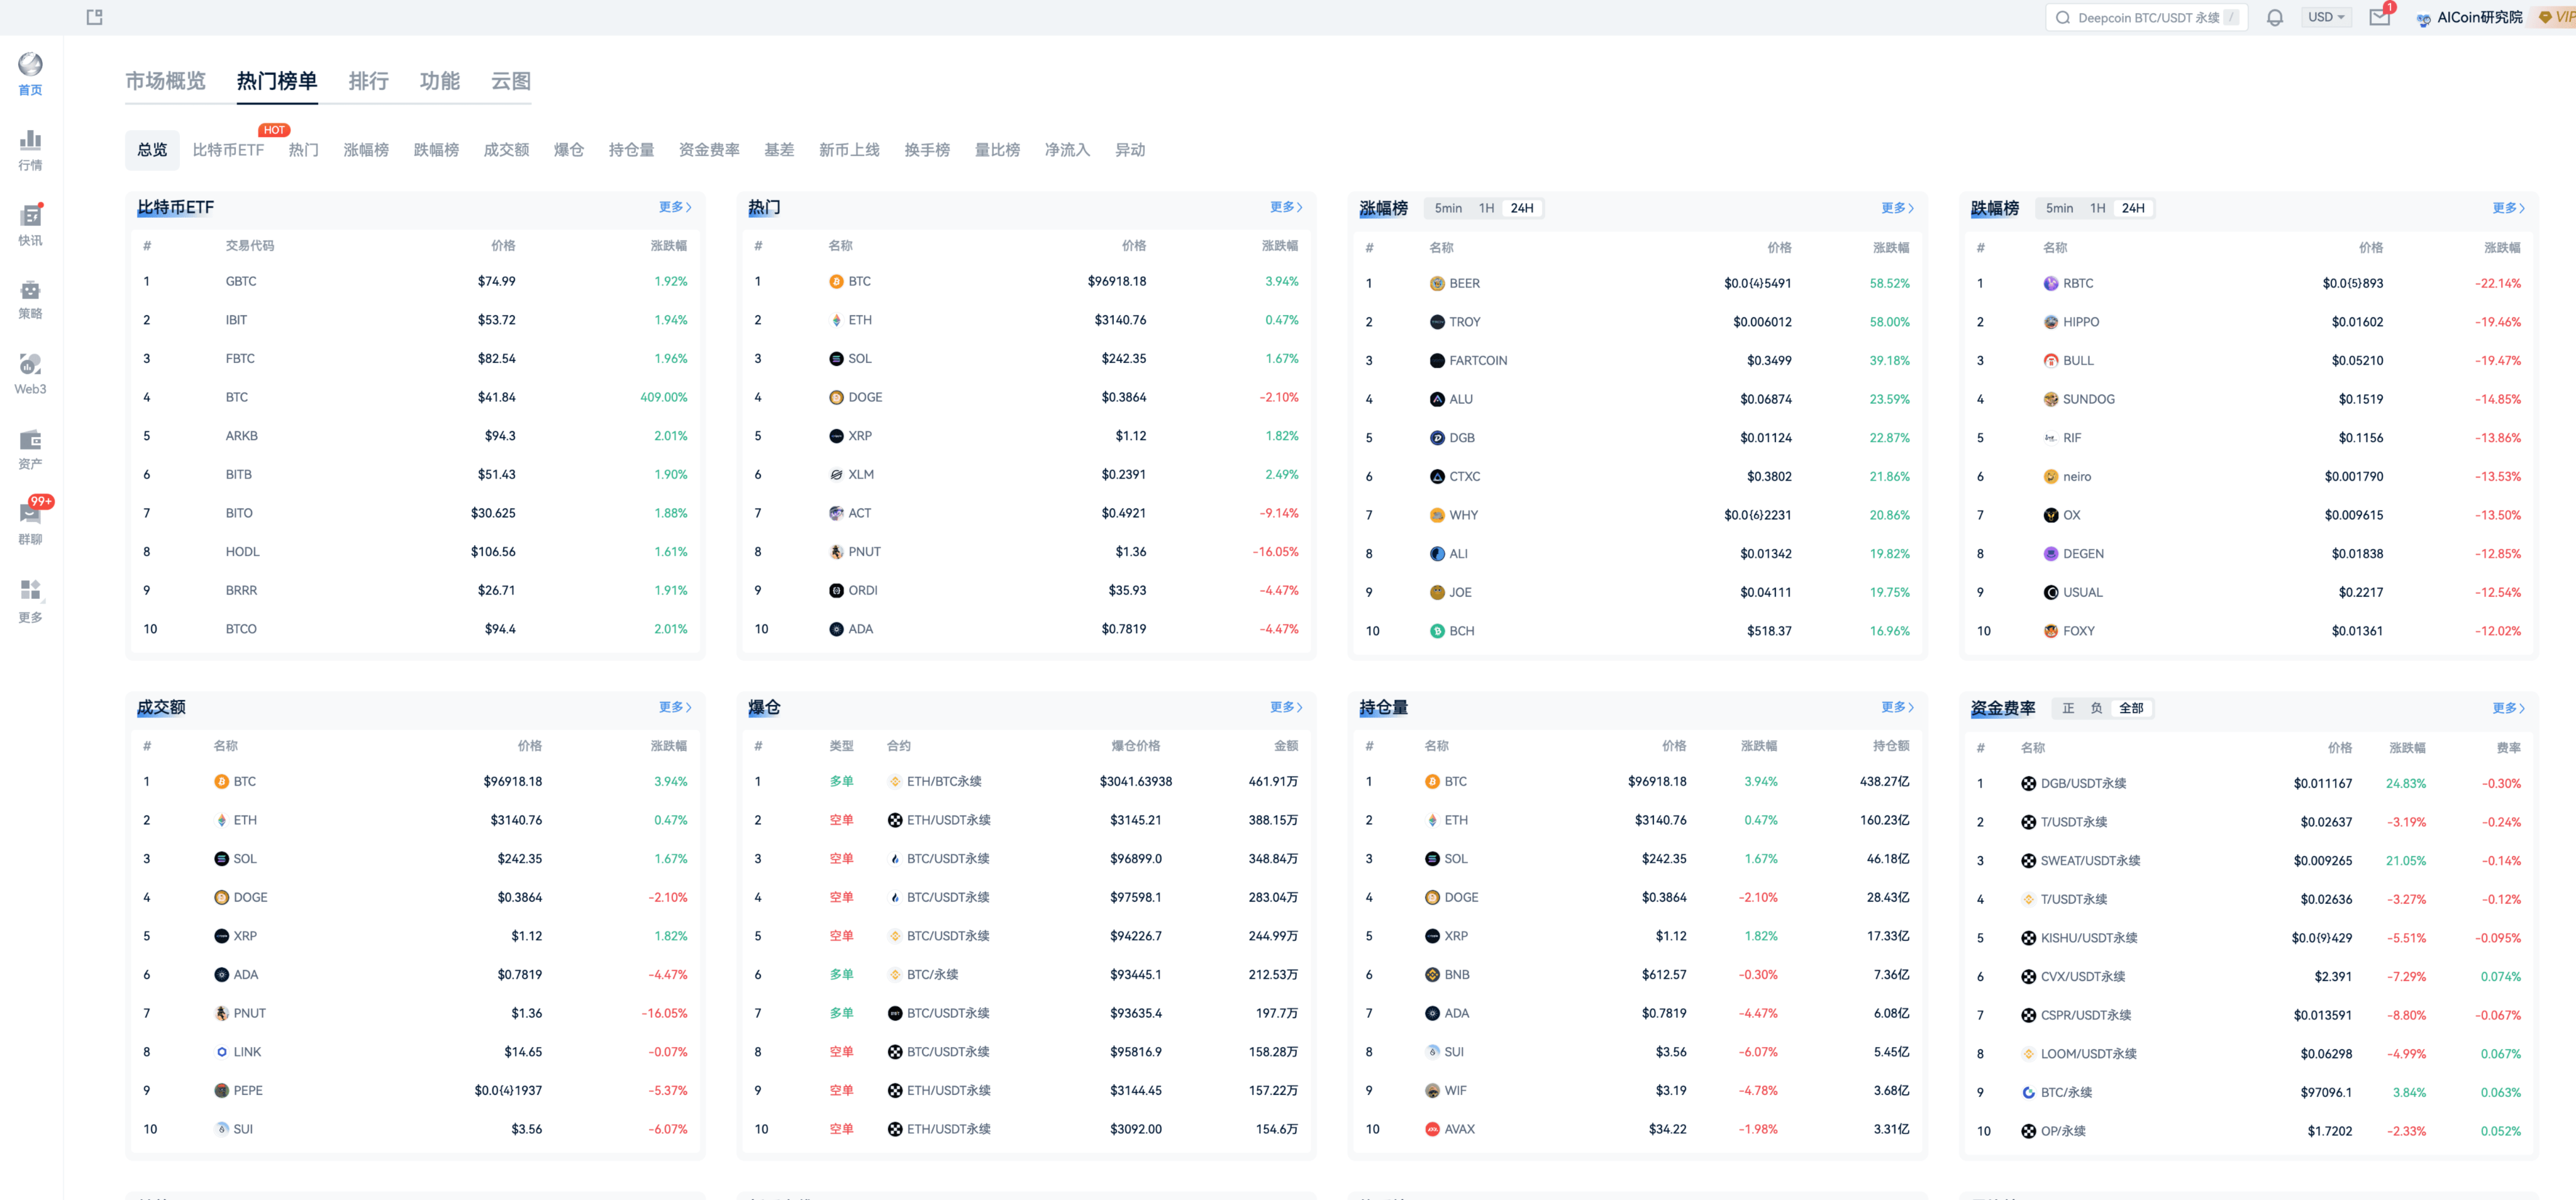Select 1H interval in 涨幅榜

tap(1486, 209)
